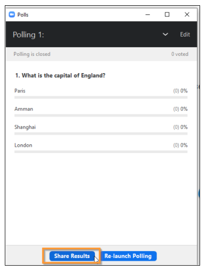
Task: Select the London answer option
Action: tap(23, 145)
